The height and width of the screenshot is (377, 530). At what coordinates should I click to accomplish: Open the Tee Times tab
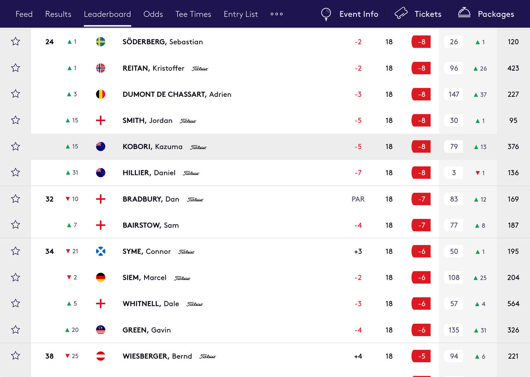(x=193, y=14)
